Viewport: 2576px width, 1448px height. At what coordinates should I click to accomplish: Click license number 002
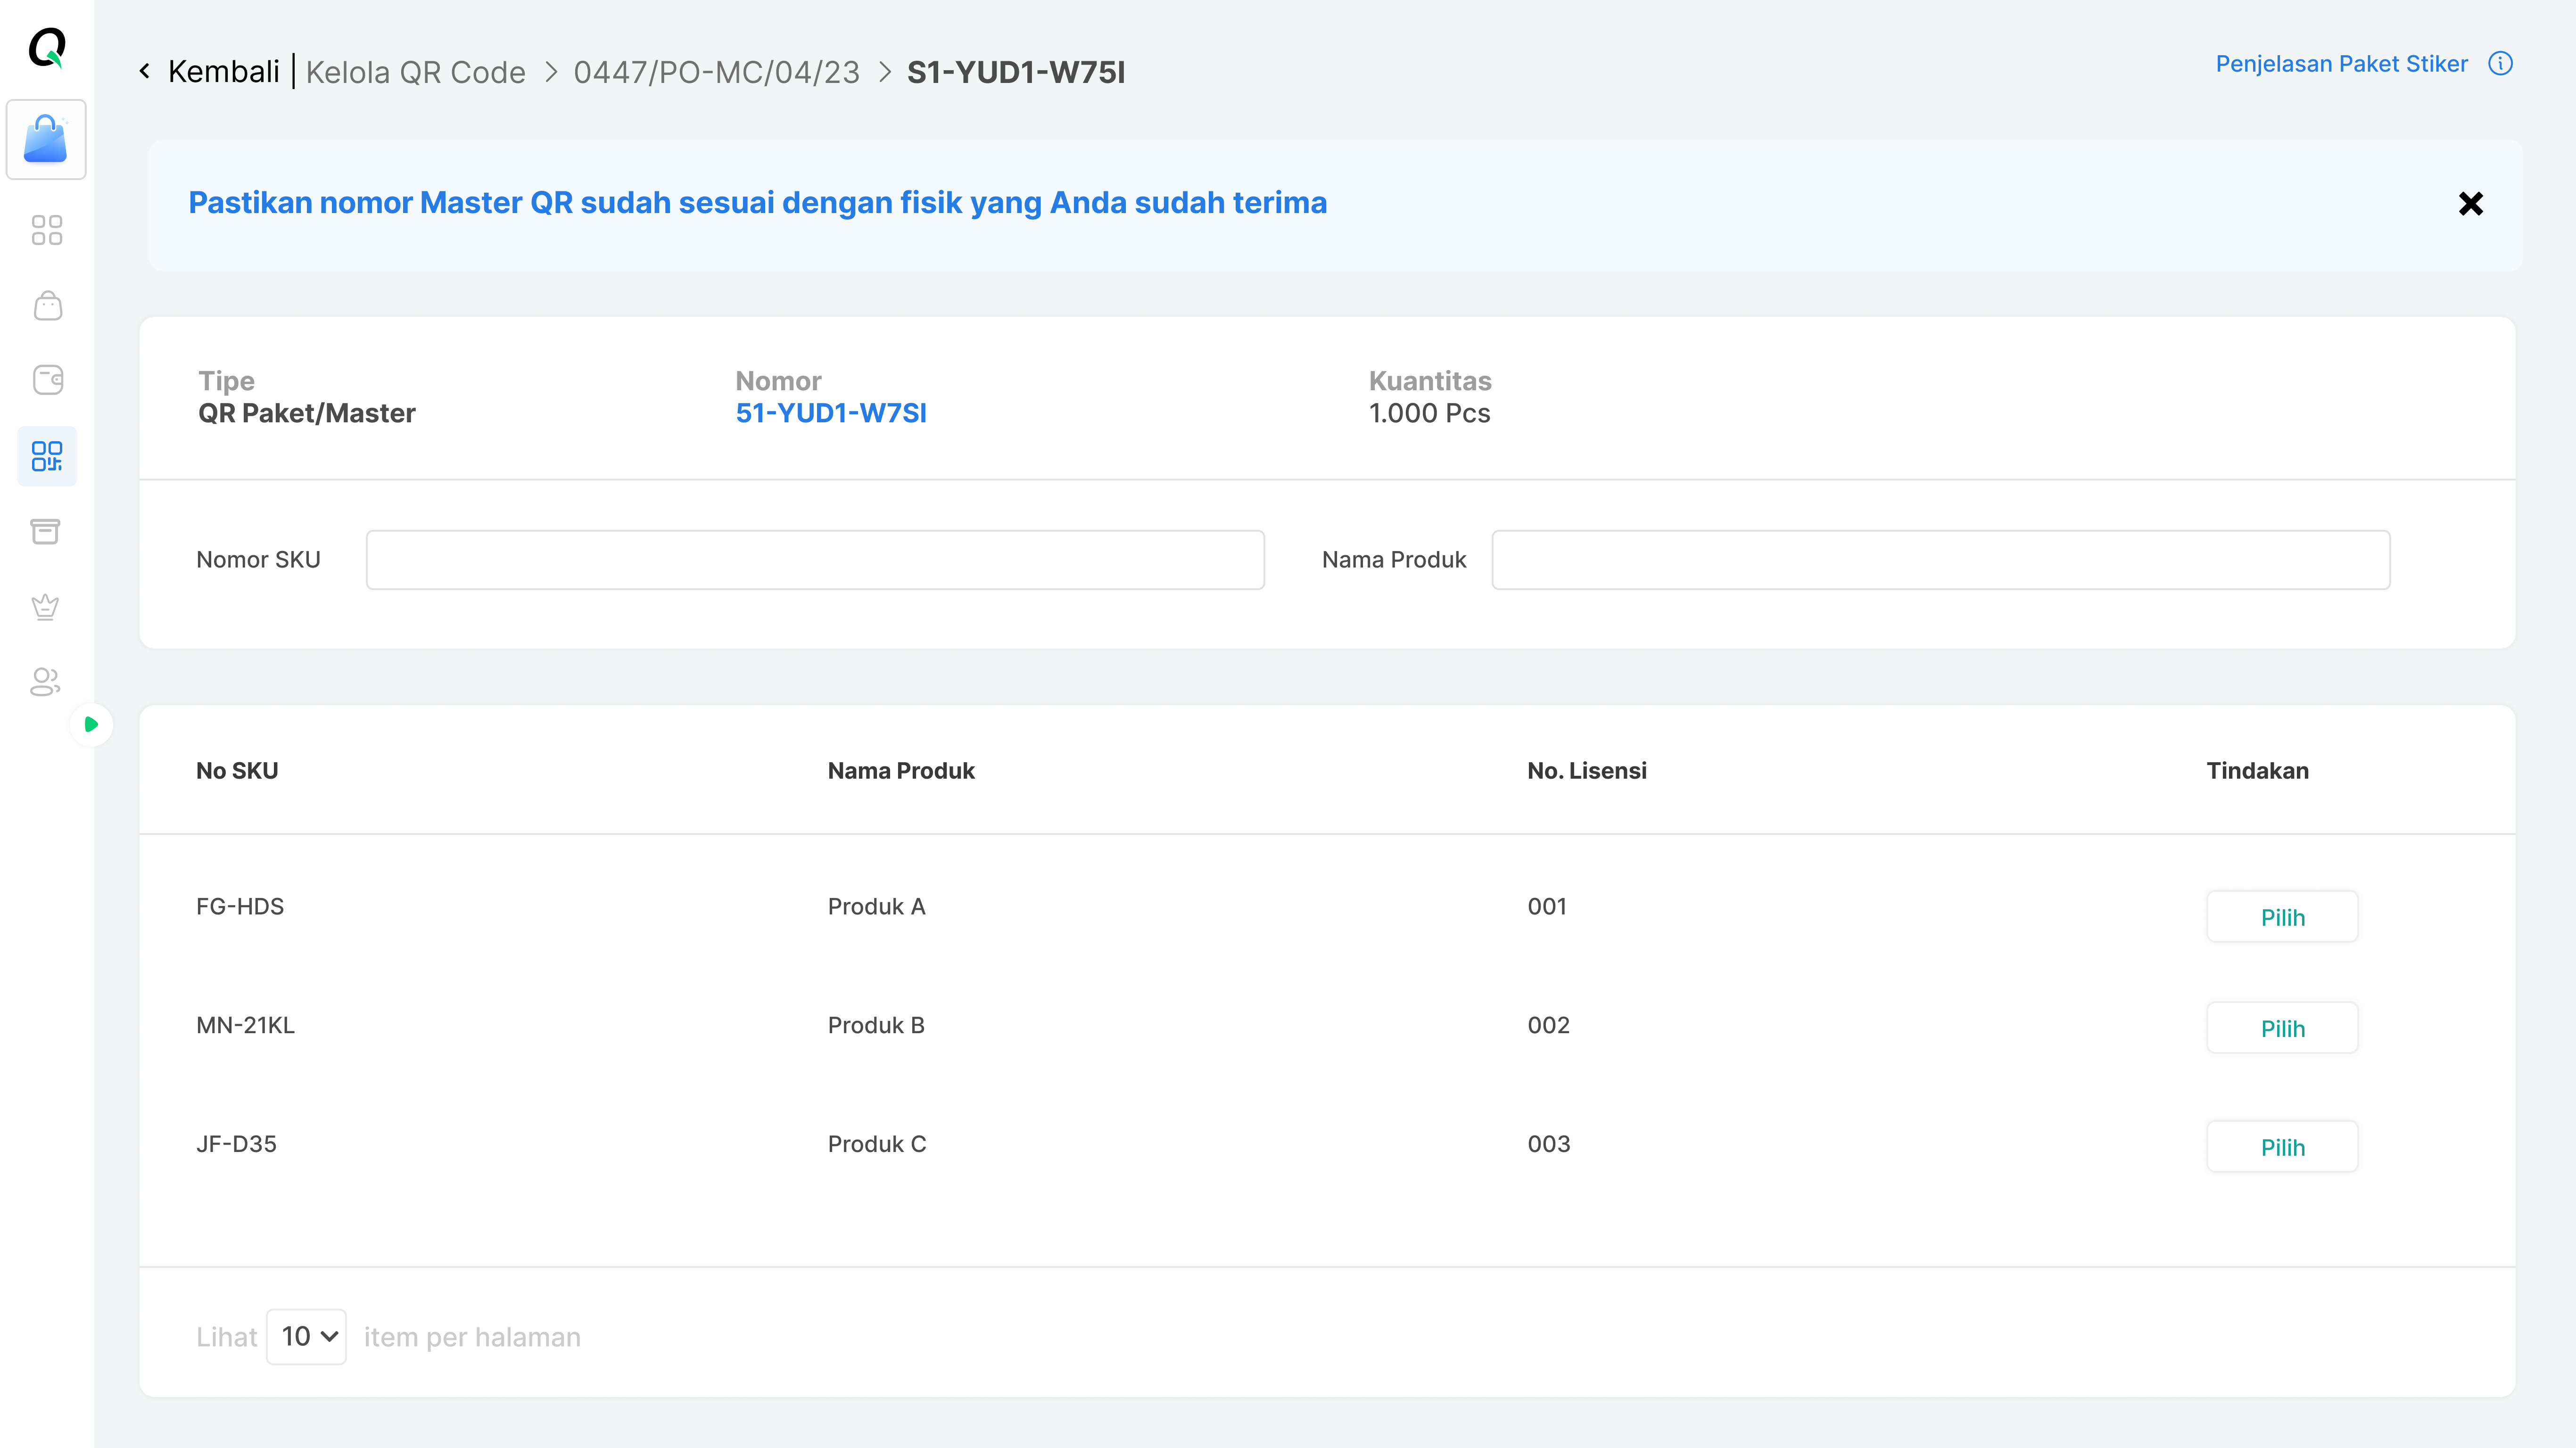[x=1549, y=1026]
